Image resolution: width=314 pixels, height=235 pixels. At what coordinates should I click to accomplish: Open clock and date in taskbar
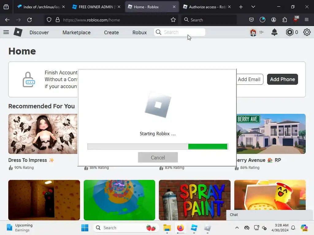(x=280, y=228)
